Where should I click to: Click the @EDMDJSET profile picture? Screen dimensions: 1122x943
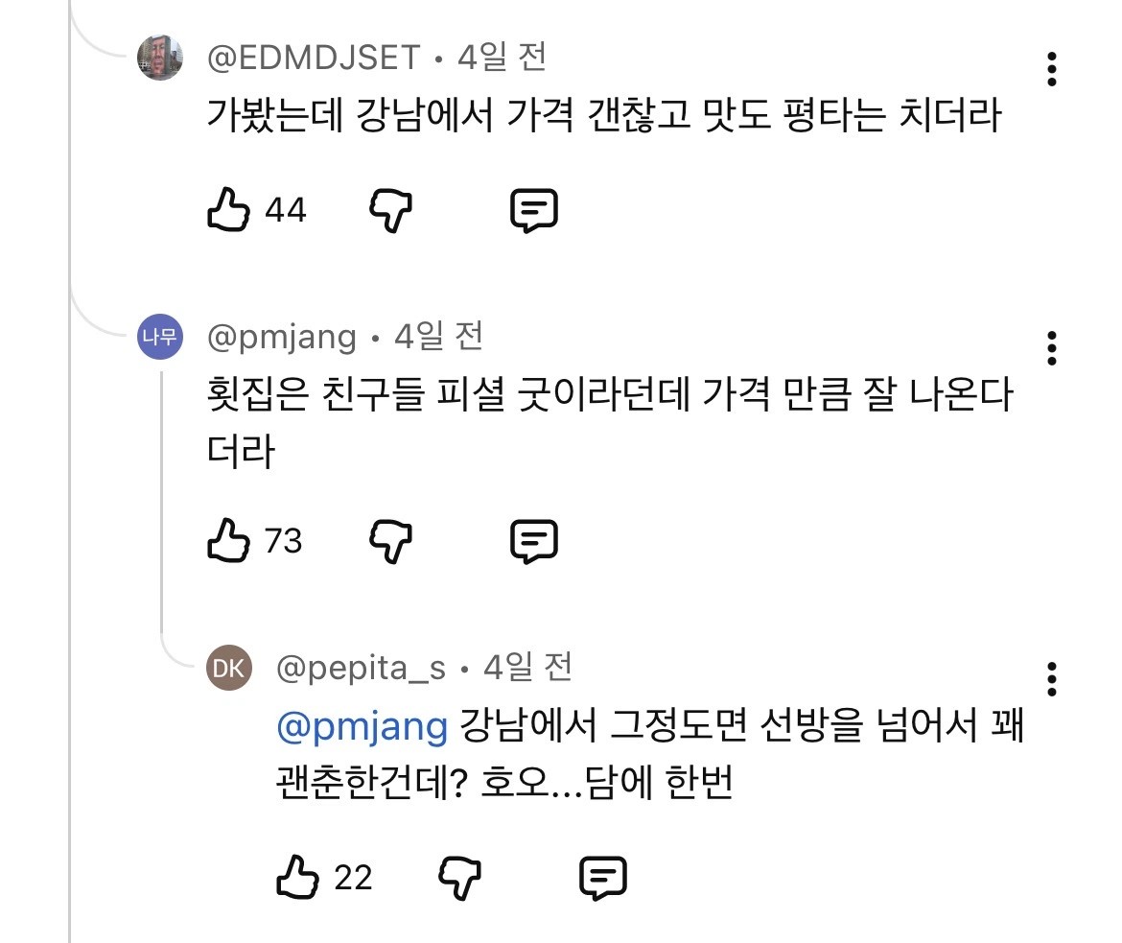pos(160,58)
